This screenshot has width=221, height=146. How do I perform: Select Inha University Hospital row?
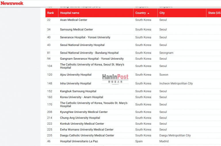pos(75,83)
